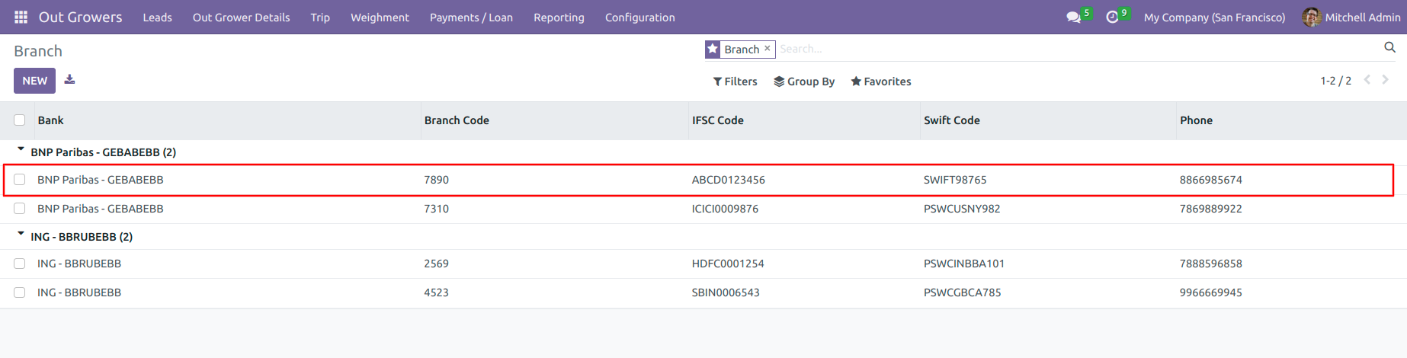The height and width of the screenshot is (358, 1407).
Task: Open the Payments / Loan menu
Action: (x=471, y=17)
